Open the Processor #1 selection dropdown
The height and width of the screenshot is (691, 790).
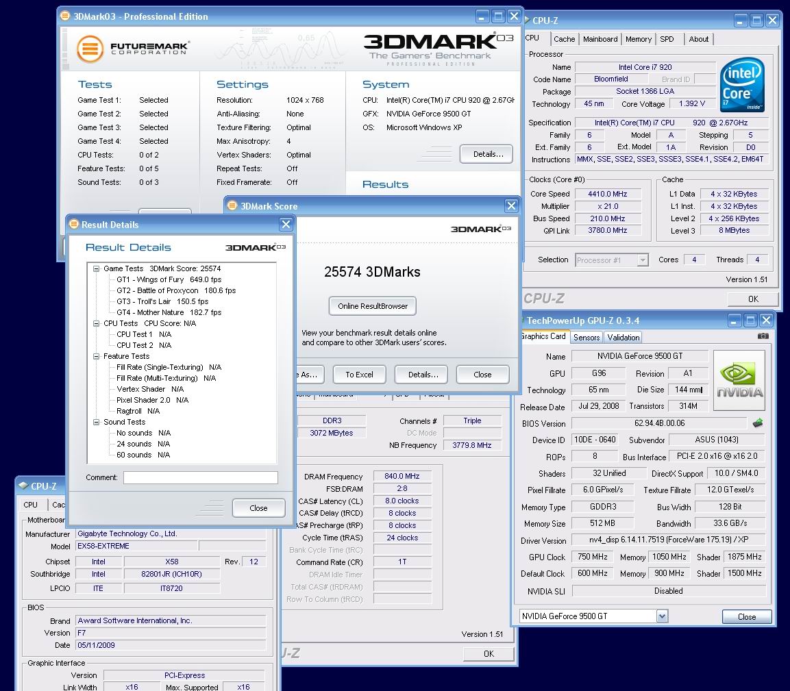643,260
